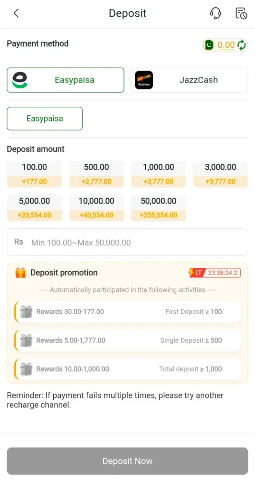The height and width of the screenshot is (488, 255).
Task: Open deposit history record icon
Action: pos(241,13)
